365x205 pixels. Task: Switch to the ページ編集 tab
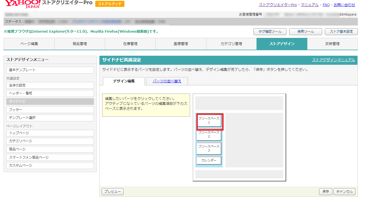(x=29, y=44)
